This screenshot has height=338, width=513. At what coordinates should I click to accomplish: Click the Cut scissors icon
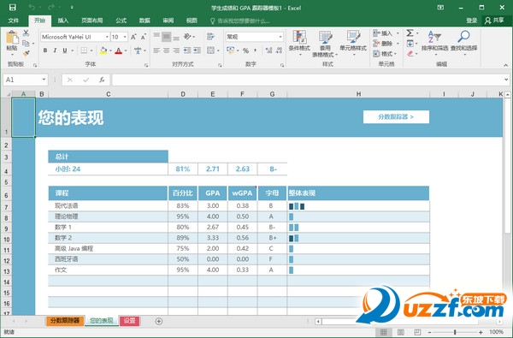tap(26, 33)
